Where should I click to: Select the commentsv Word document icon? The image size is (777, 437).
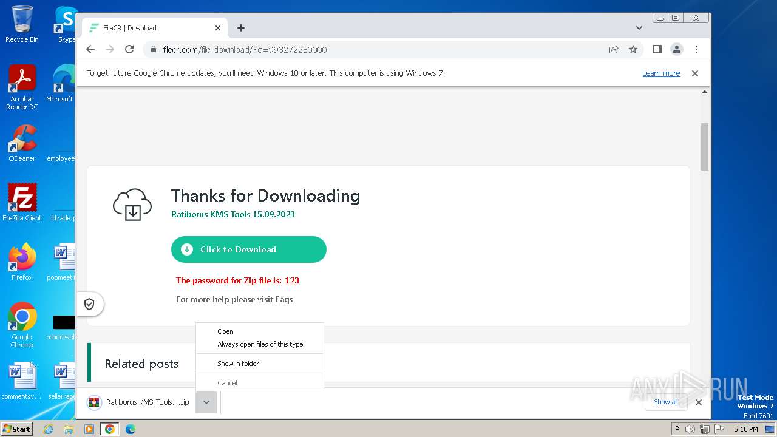(x=22, y=381)
